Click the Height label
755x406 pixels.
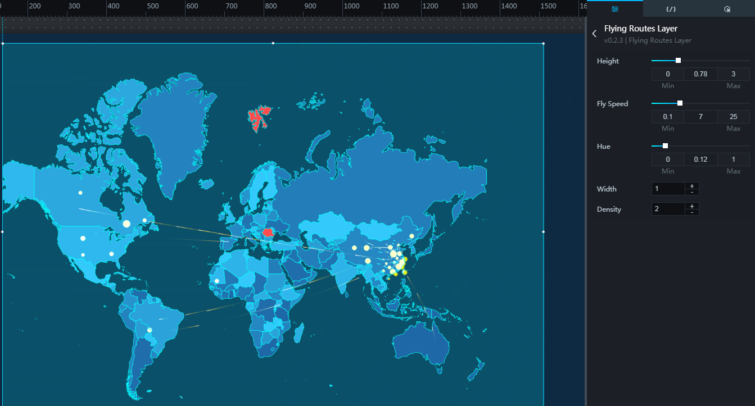pyautogui.click(x=608, y=61)
